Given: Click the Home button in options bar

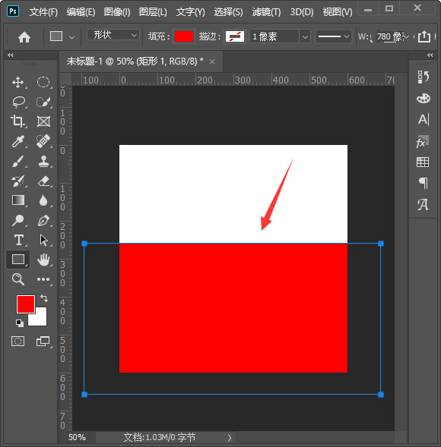Looking at the screenshot, I should [24, 37].
